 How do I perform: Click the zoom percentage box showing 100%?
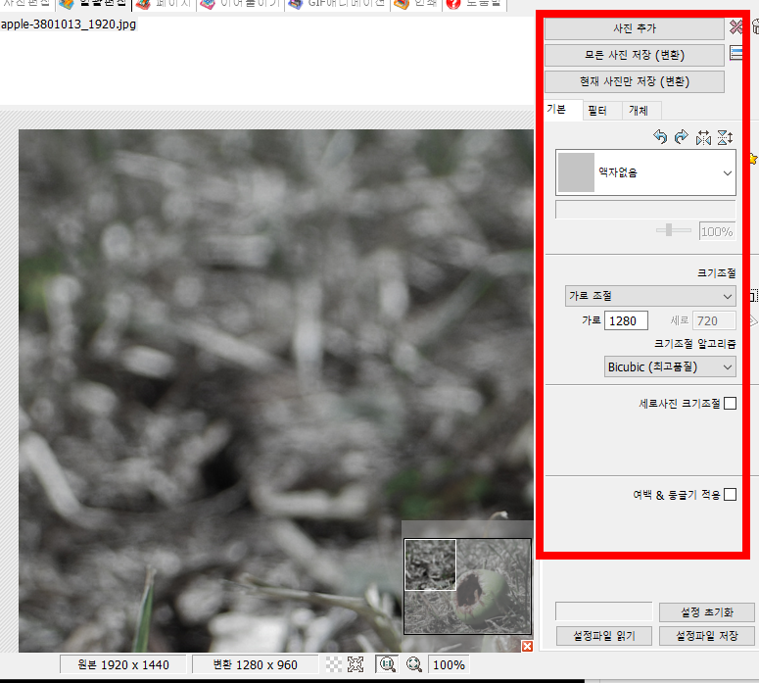pyautogui.click(x=449, y=664)
